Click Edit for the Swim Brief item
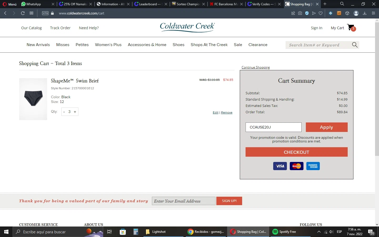This screenshot has width=379, height=237. point(216,112)
